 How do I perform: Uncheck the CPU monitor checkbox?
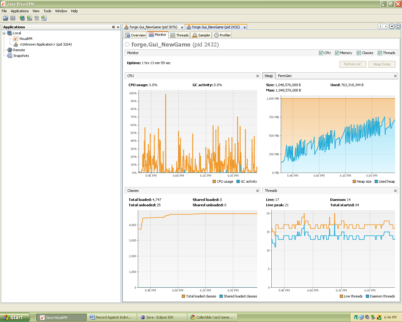(321, 53)
